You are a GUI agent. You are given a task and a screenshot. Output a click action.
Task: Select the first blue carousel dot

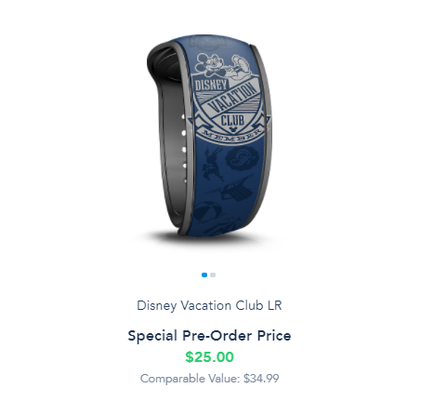click(x=204, y=274)
